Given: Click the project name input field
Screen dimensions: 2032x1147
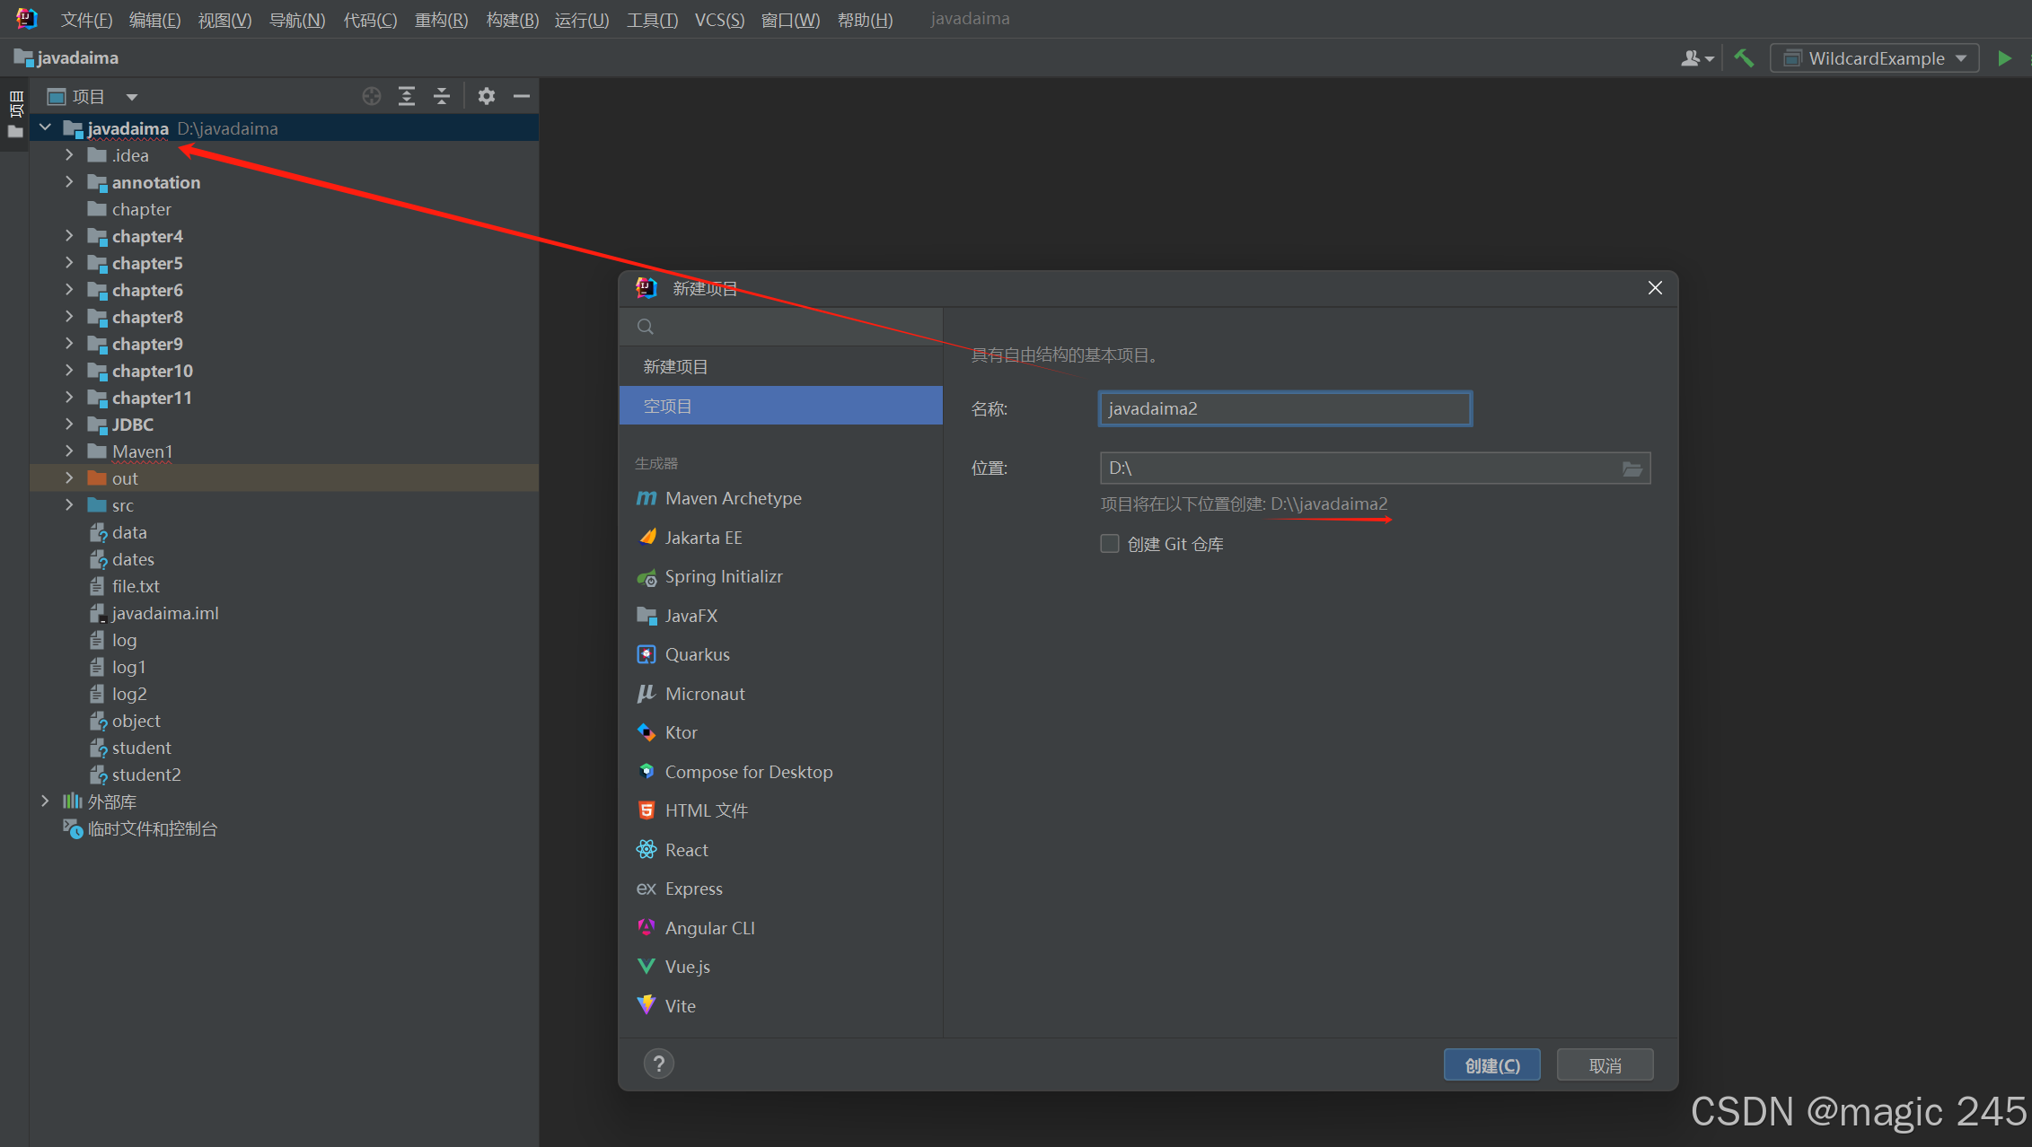Looking at the screenshot, I should coord(1284,409).
